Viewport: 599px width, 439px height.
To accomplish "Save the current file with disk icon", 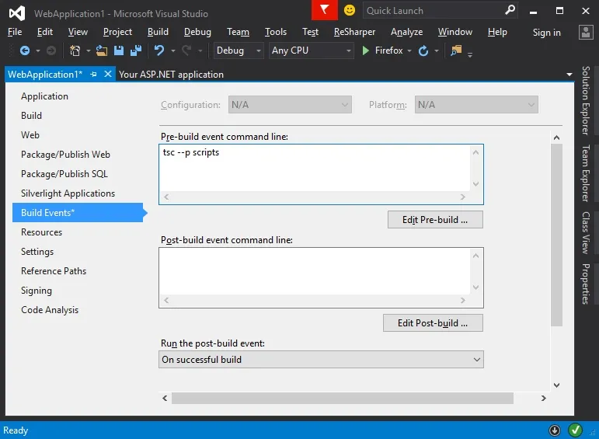I will click(119, 51).
